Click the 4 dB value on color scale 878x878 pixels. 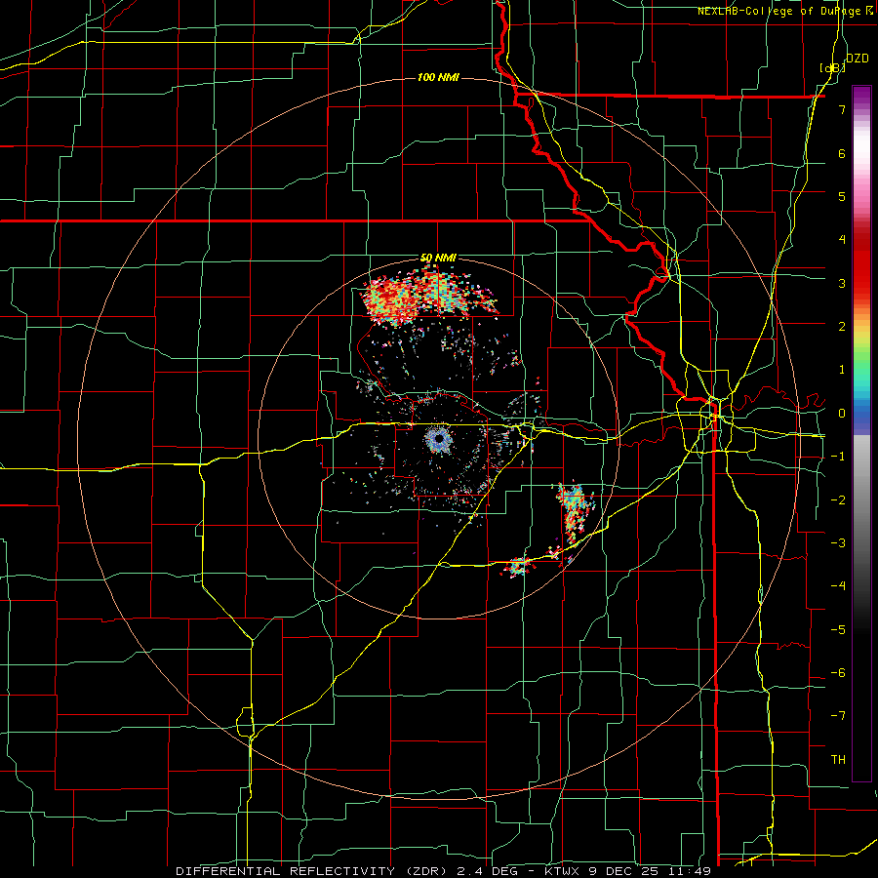click(842, 240)
